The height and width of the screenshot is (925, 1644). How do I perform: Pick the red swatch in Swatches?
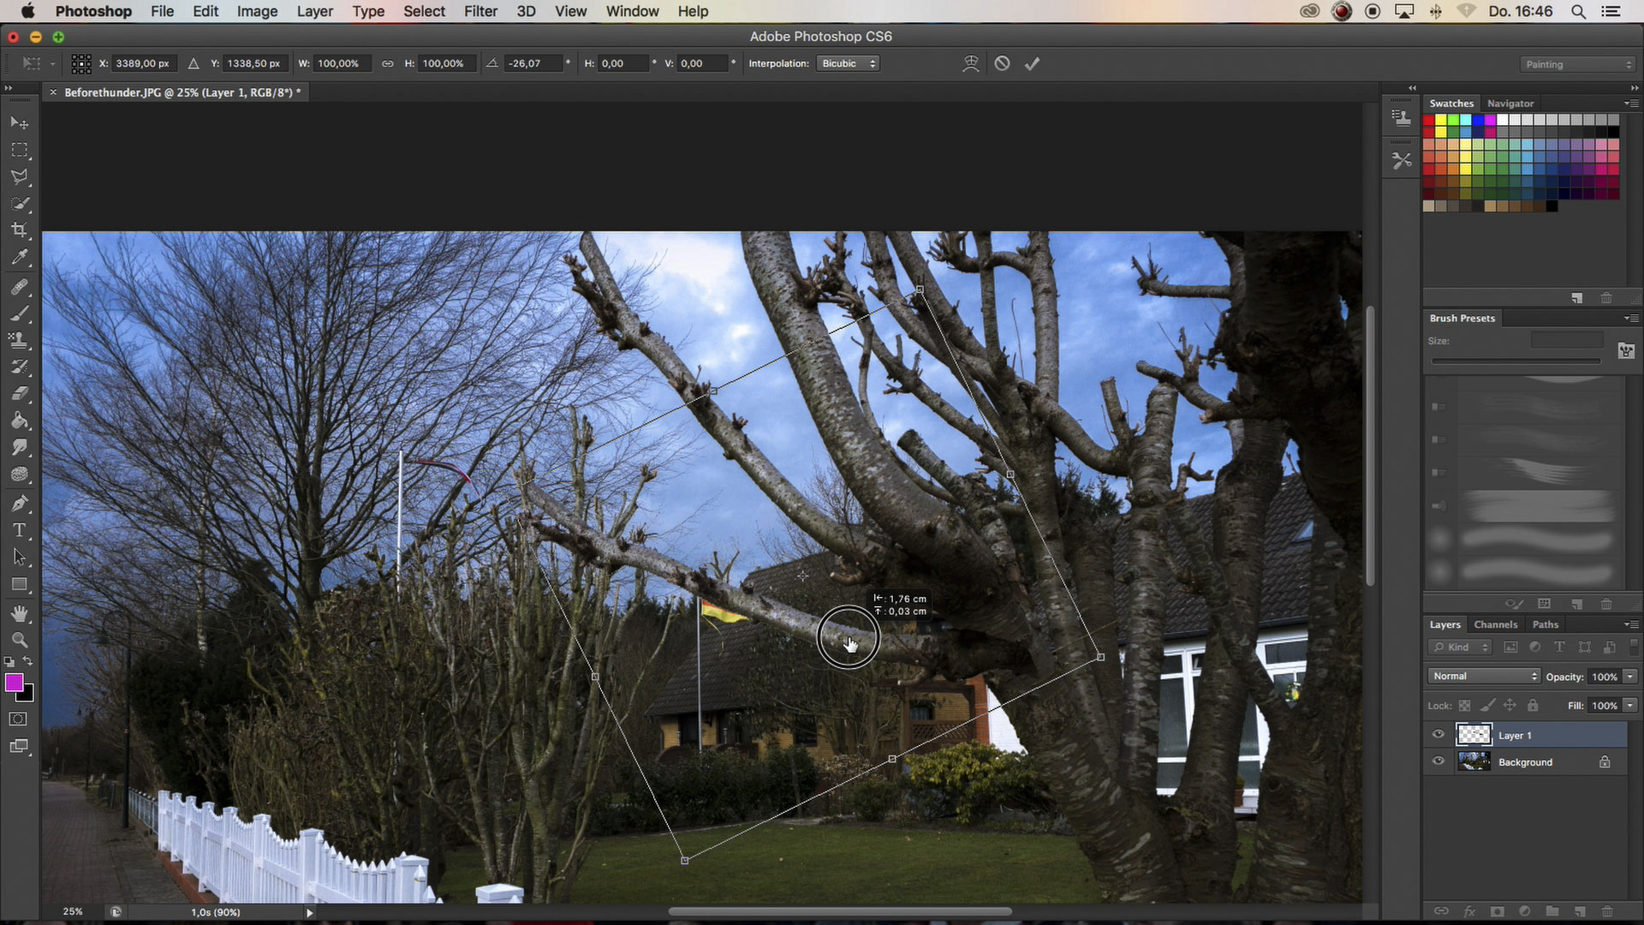click(x=1428, y=120)
